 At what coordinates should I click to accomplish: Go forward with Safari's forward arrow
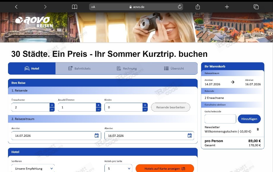tap(45, 7)
